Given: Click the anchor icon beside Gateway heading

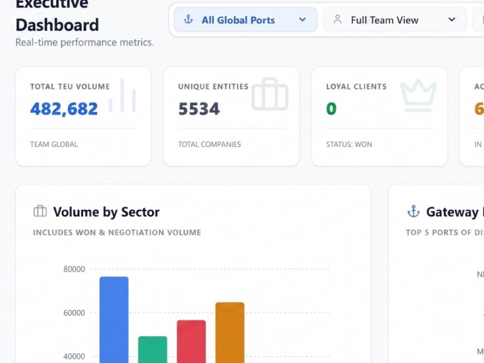Looking at the screenshot, I should pyautogui.click(x=413, y=212).
